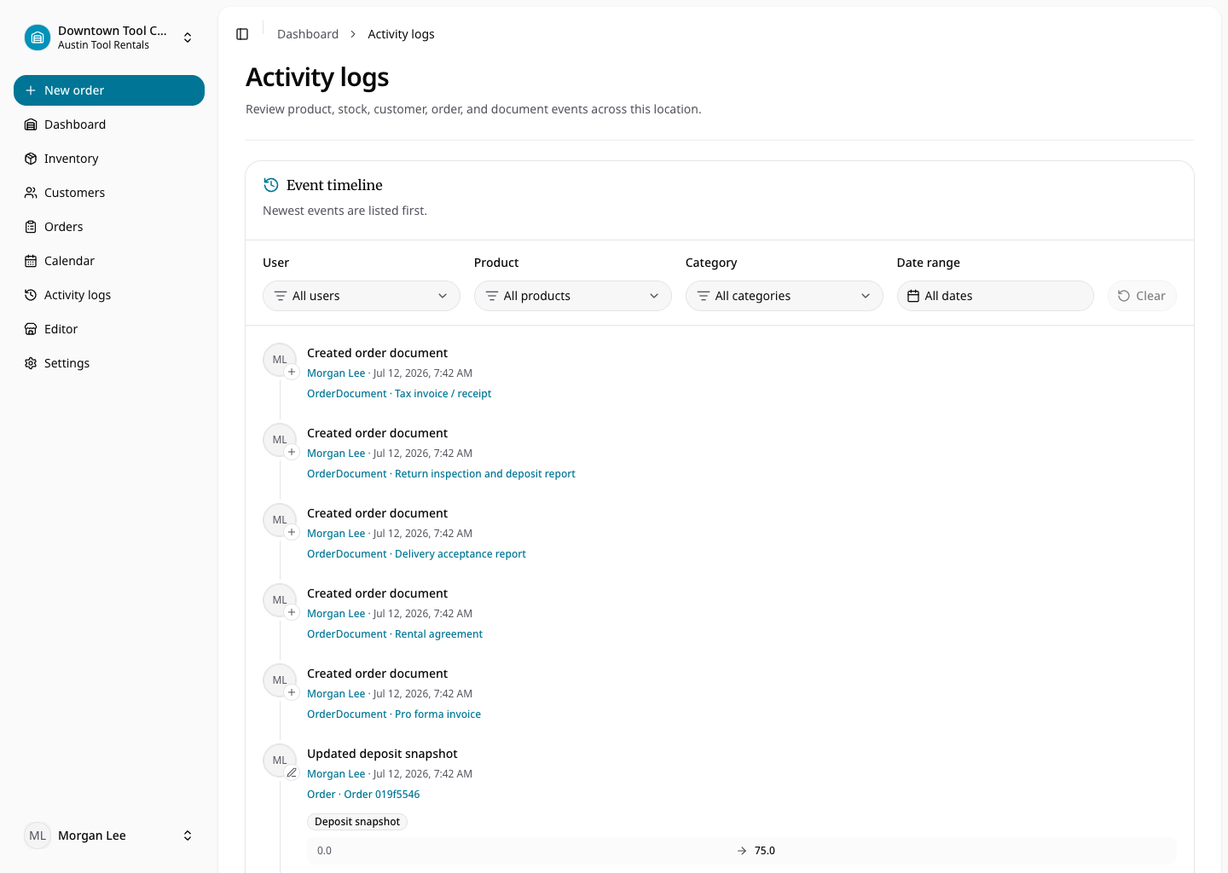This screenshot has width=1228, height=873.
Task: Click the Orders clipboard icon
Action: coord(31,227)
